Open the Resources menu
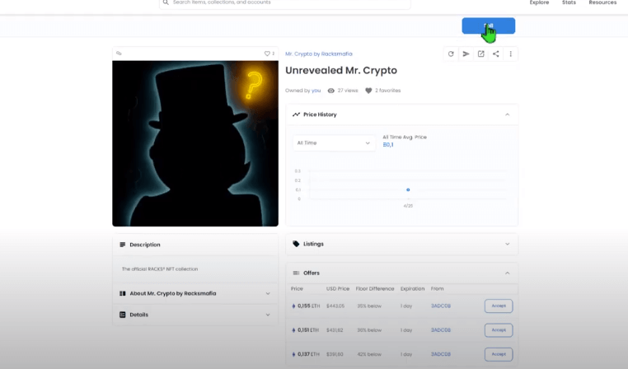This screenshot has width=628, height=369. tap(602, 2)
